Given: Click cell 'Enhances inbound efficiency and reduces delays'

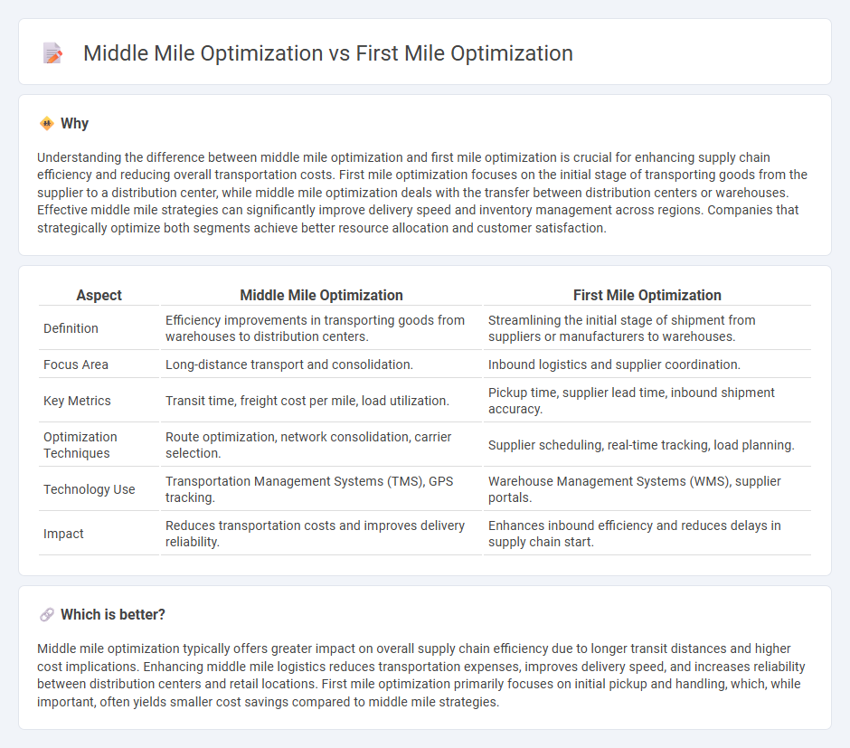Looking at the screenshot, I should 647,534.
